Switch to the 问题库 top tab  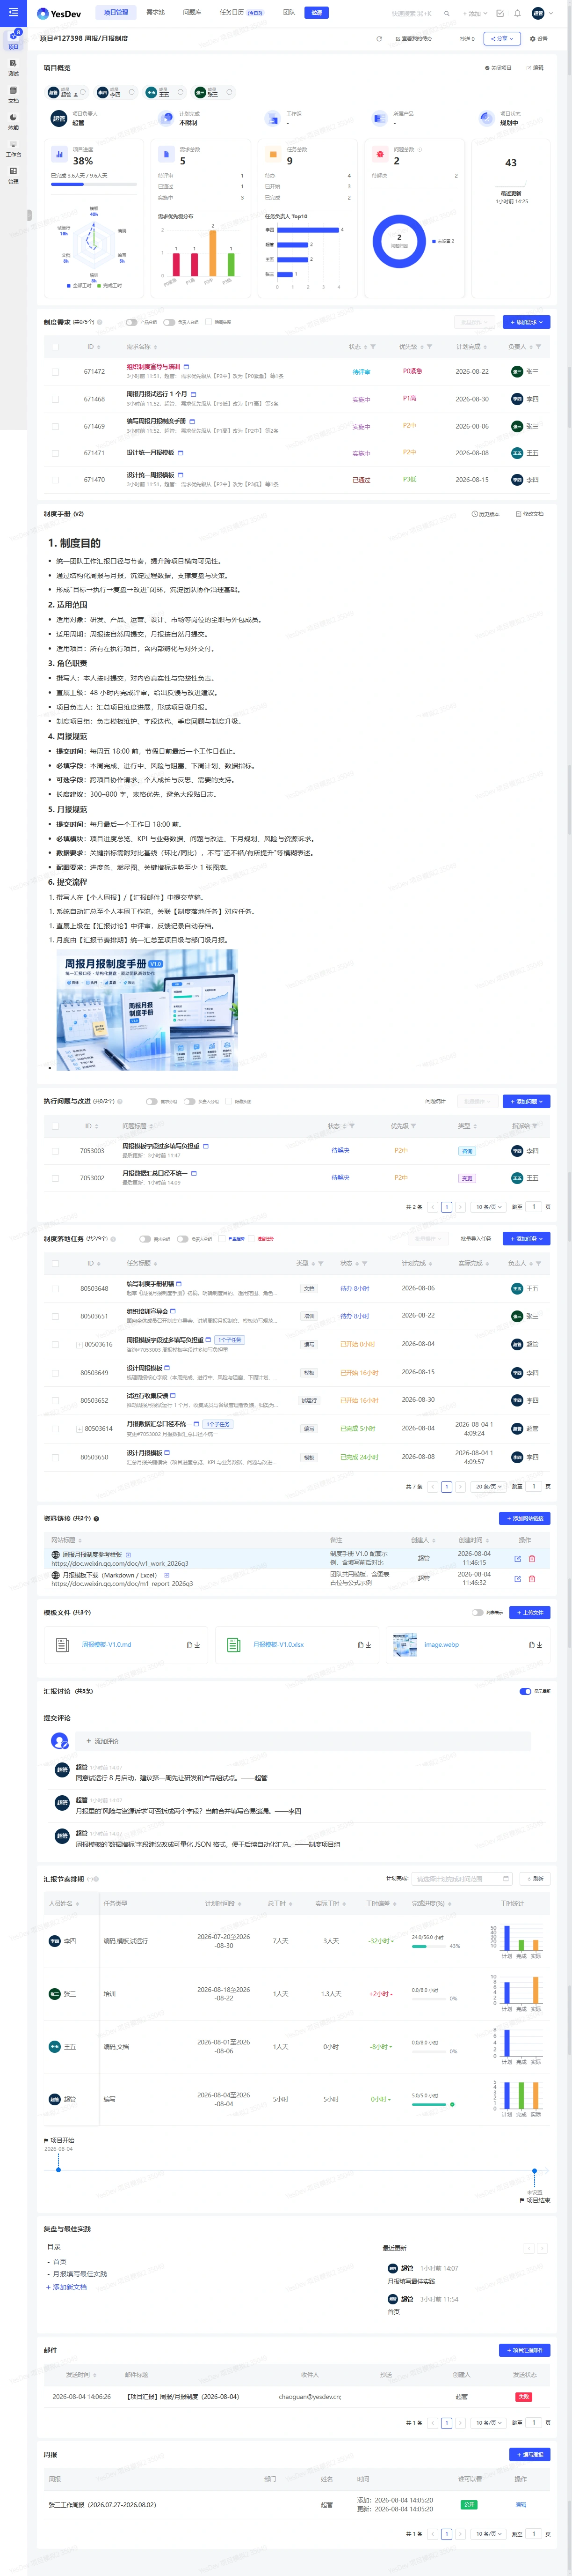(192, 13)
